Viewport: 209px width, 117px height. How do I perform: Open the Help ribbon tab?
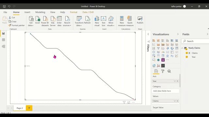(x=62, y=12)
